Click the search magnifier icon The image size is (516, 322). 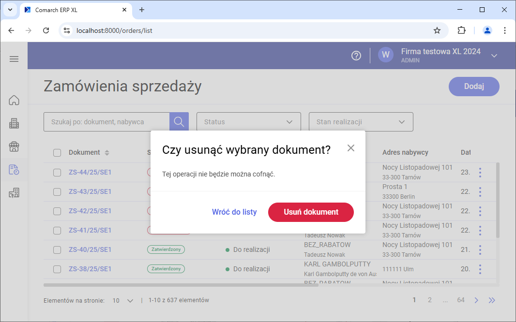(x=179, y=121)
